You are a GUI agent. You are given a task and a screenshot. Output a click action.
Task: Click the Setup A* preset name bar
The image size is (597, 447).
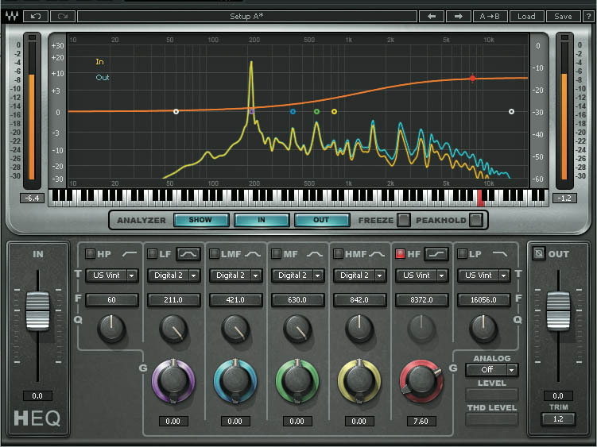(246, 17)
